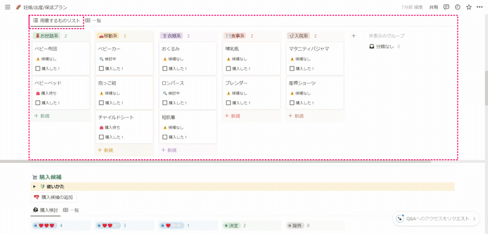Select the 一覧 tab next to 購入検討

[71, 210]
